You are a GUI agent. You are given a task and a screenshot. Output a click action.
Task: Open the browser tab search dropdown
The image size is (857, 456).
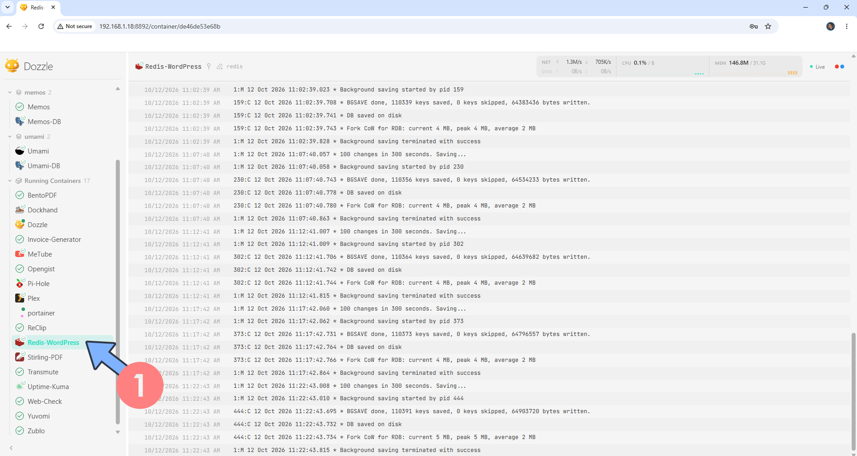8,7
